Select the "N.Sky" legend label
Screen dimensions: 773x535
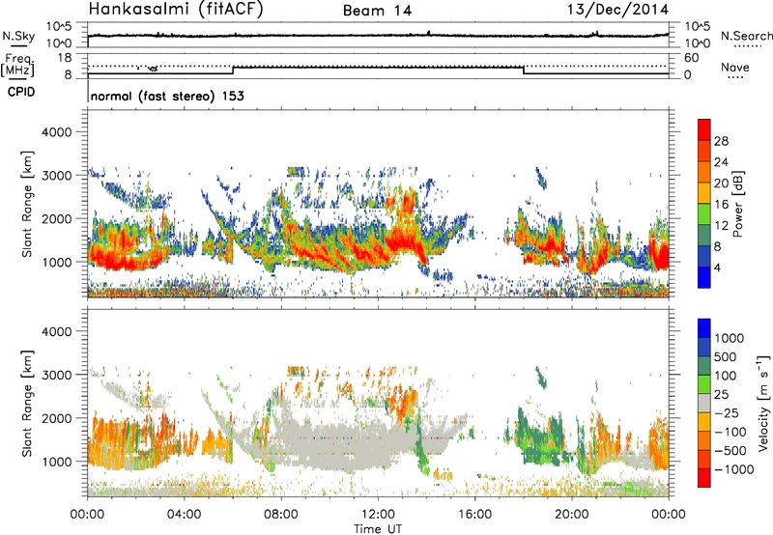18,36
